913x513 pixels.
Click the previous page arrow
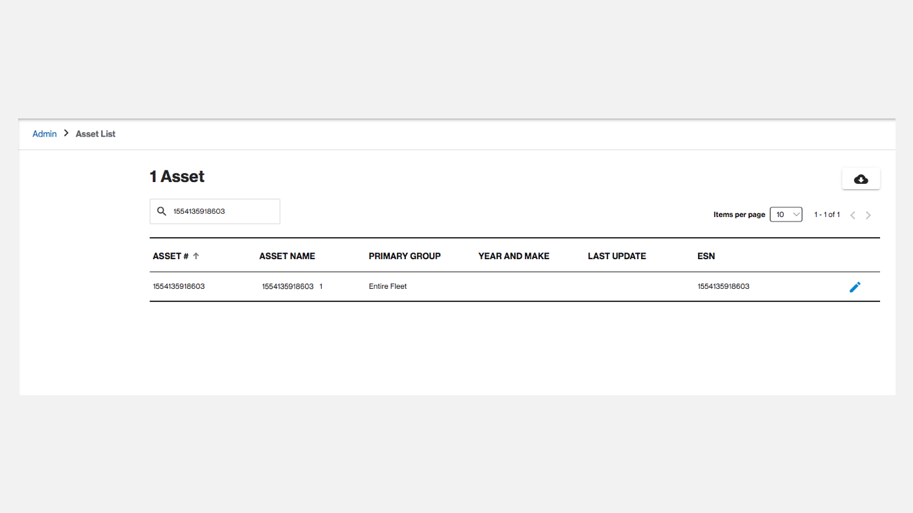pos(852,214)
